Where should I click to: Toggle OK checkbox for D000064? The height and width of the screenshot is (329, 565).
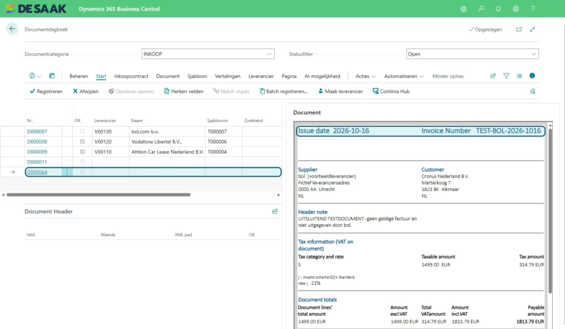coord(83,172)
